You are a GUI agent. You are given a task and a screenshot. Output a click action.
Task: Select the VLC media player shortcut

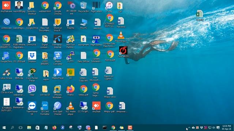[71, 108]
